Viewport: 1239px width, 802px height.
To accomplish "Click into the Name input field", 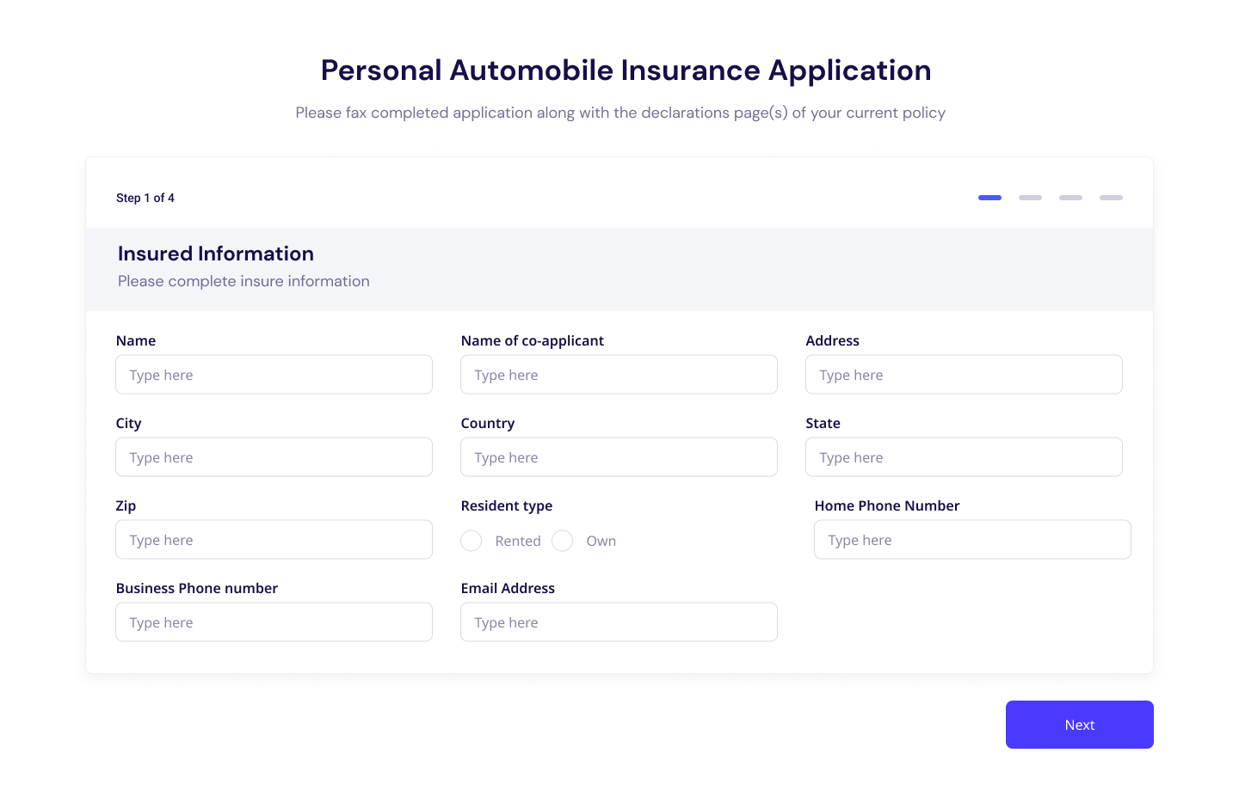I will [x=274, y=374].
